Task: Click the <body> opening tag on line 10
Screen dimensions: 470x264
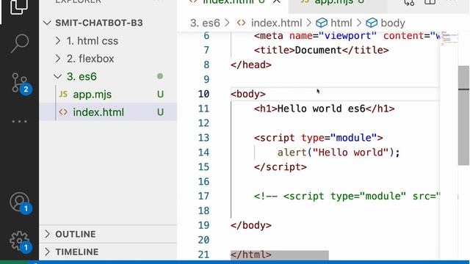Action: pos(248,94)
